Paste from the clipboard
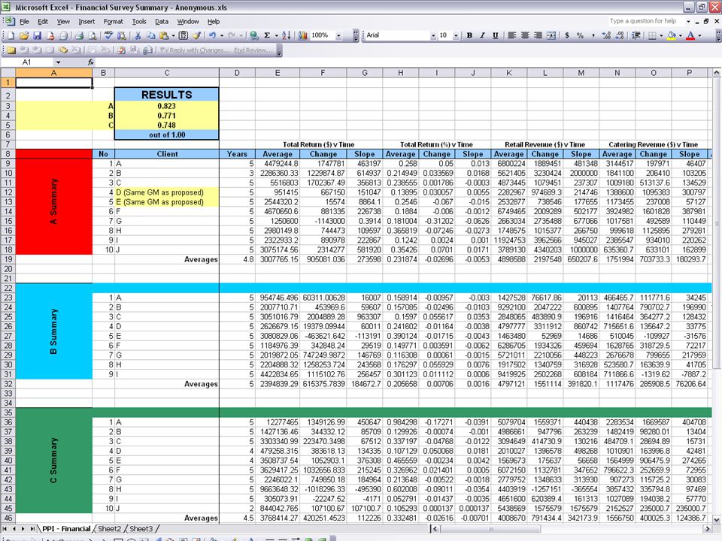Image resolution: width=722 pixels, height=541 pixels. coord(163,35)
